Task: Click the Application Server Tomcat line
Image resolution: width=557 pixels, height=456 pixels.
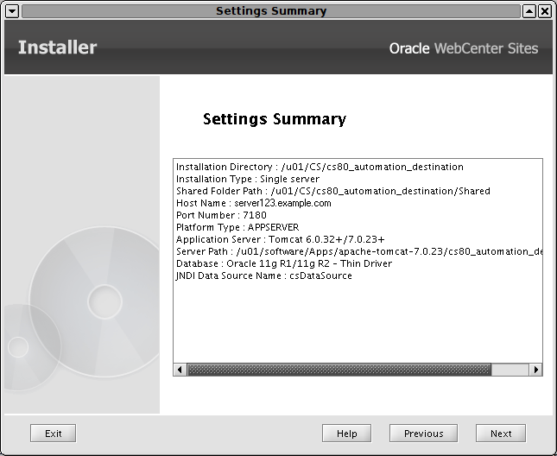Action: [x=281, y=239]
